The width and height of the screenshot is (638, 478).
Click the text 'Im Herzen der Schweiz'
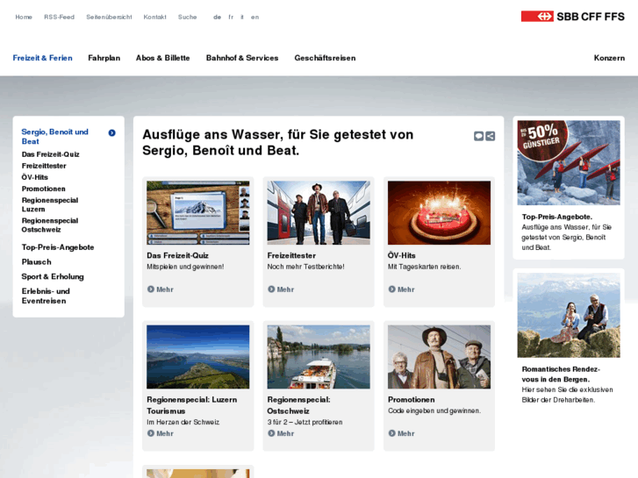(x=183, y=422)
